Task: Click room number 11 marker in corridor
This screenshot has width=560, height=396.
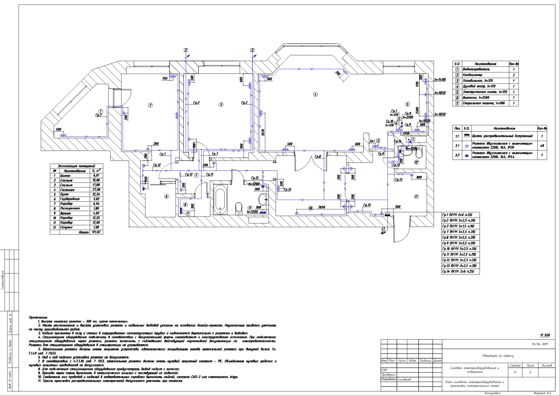Action: (x=416, y=197)
